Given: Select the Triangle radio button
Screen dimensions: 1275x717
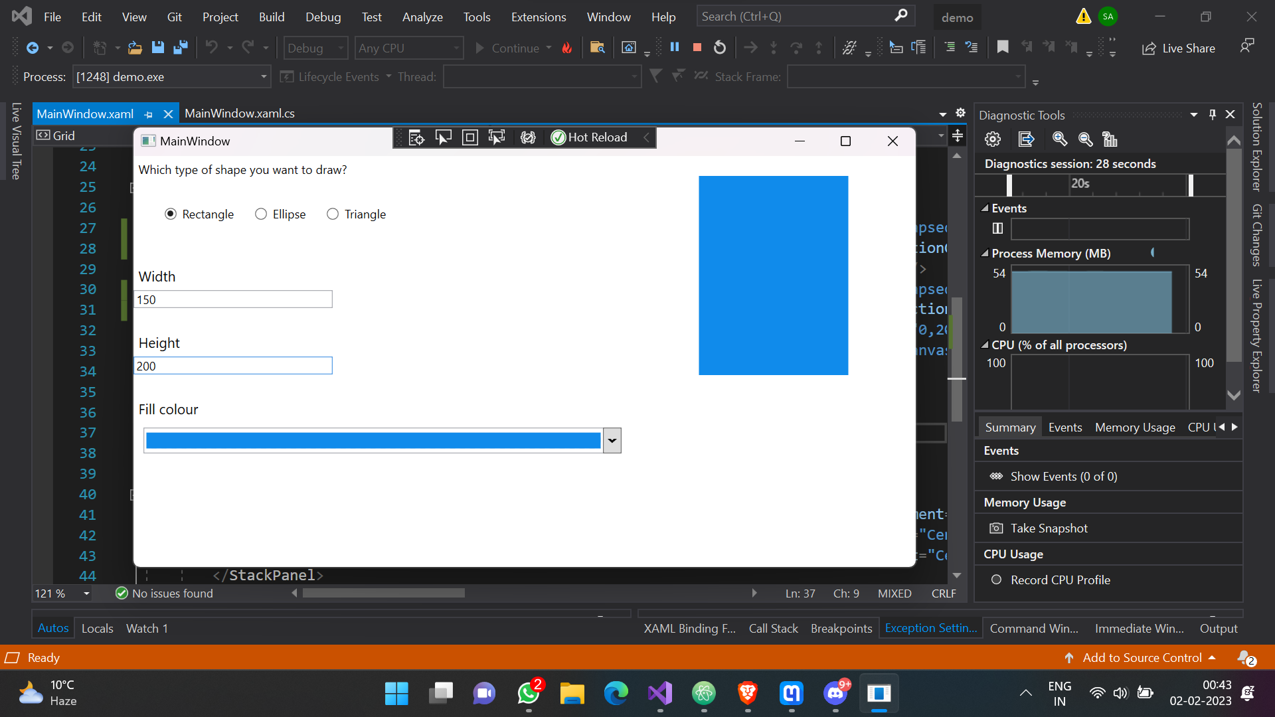Looking at the screenshot, I should tap(333, 214).
